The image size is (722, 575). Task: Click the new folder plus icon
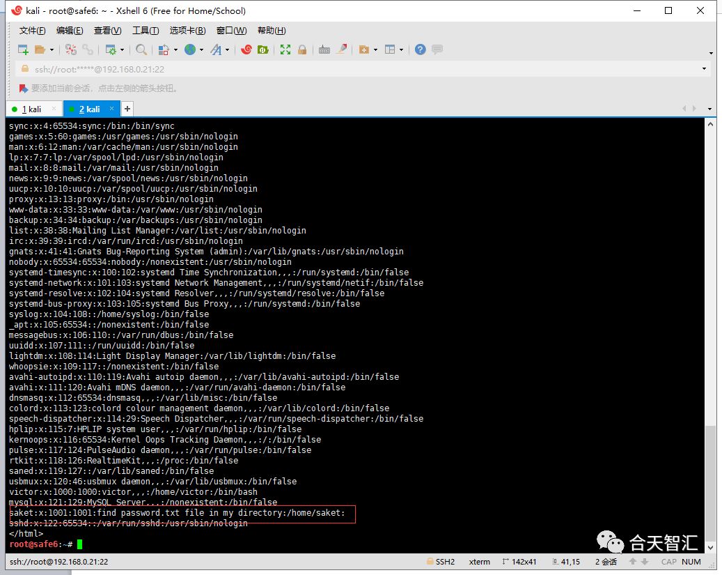(363, 49)
